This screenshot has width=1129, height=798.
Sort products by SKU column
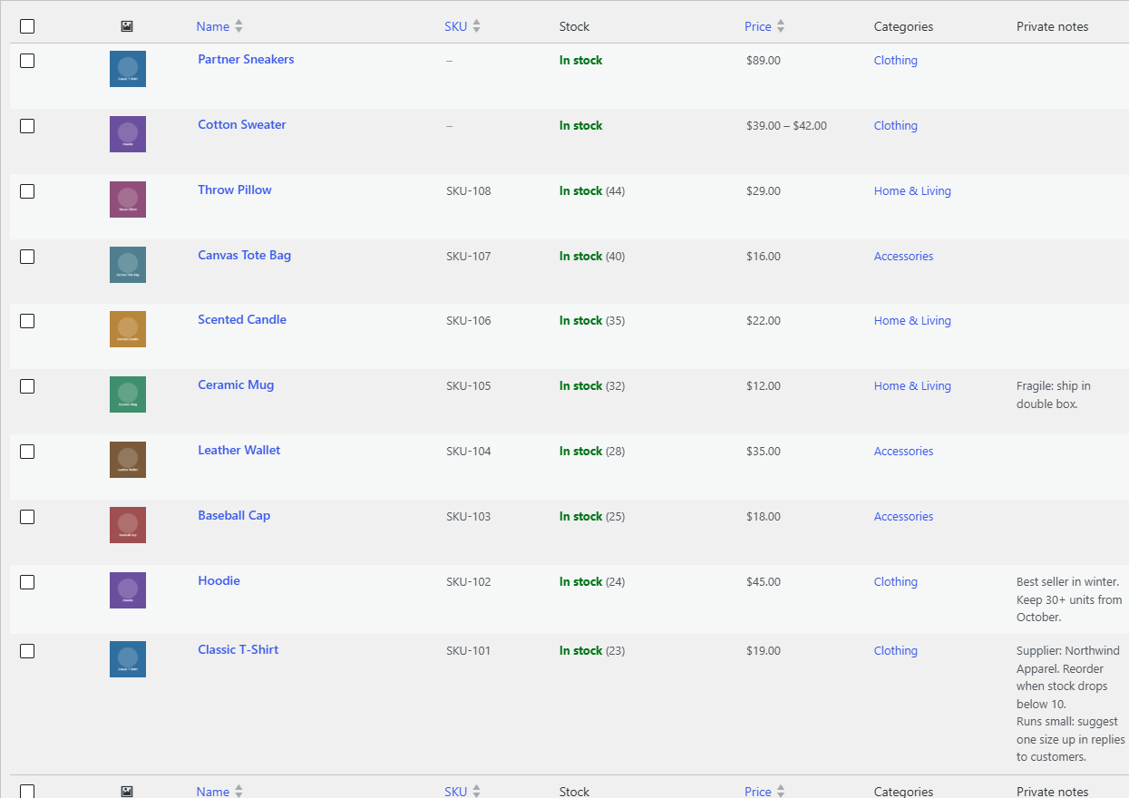click(462, 26)
